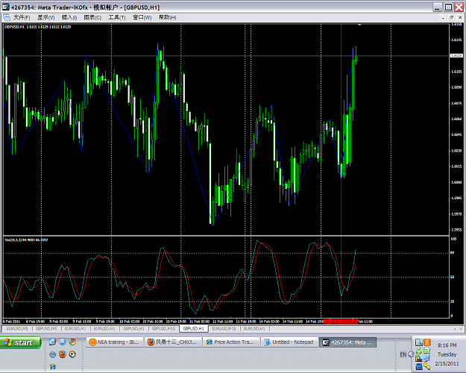Click the first quick launch icon beside start
Viewport: 466px width, 373px height.
coord(53,342)
